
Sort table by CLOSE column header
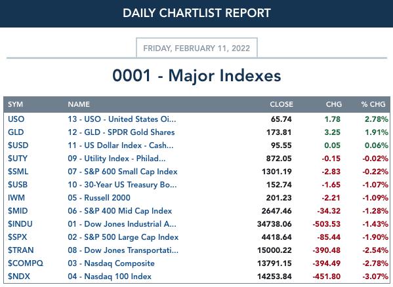(281, 104)
